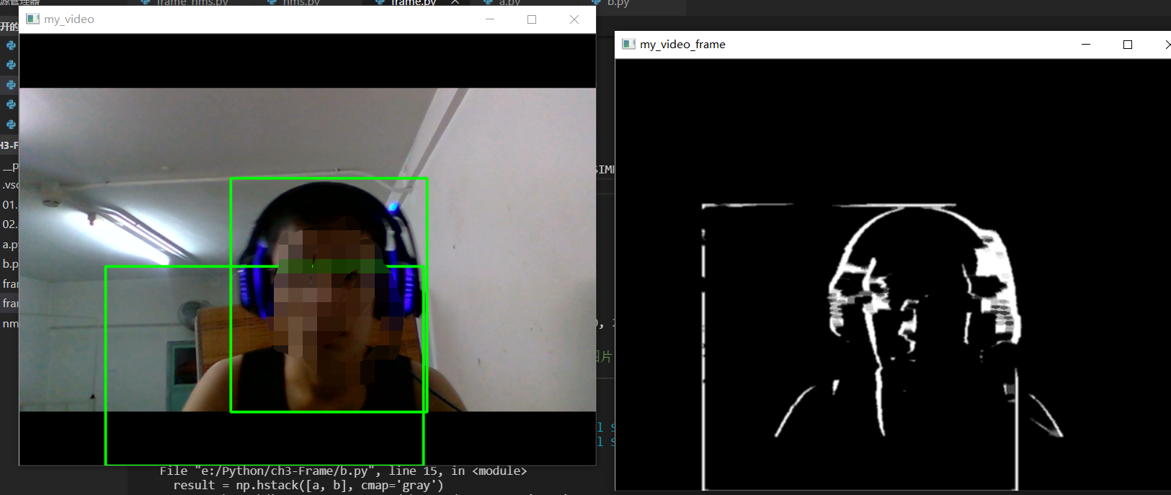
Task: Click the my_video window title icon
Action: pyautogui.click(x=32, y=19)
